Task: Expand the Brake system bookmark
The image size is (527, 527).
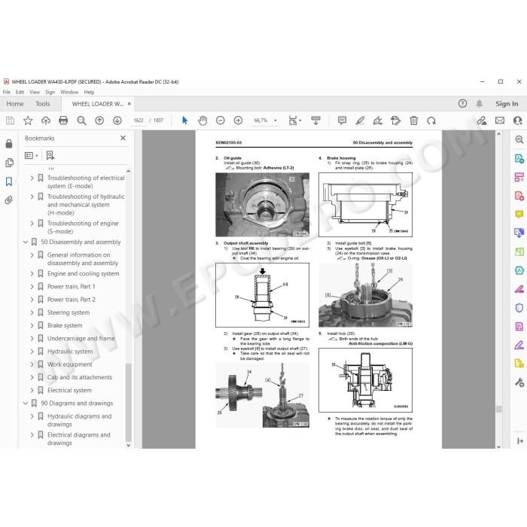Action: pos(32,325)
